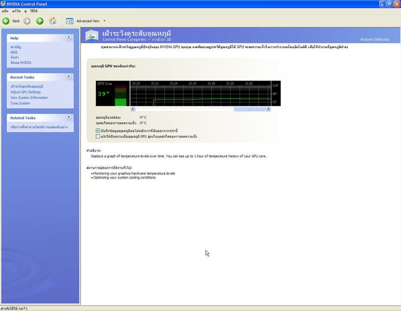The width and height of the screenshot is (401, 311).
Task: Click the 'Optimizing your system cooling conditions' bullet
Action: click(x=124, y=177)
